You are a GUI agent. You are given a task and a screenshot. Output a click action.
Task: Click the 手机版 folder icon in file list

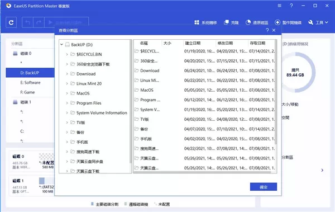click(x=137, y=139)
